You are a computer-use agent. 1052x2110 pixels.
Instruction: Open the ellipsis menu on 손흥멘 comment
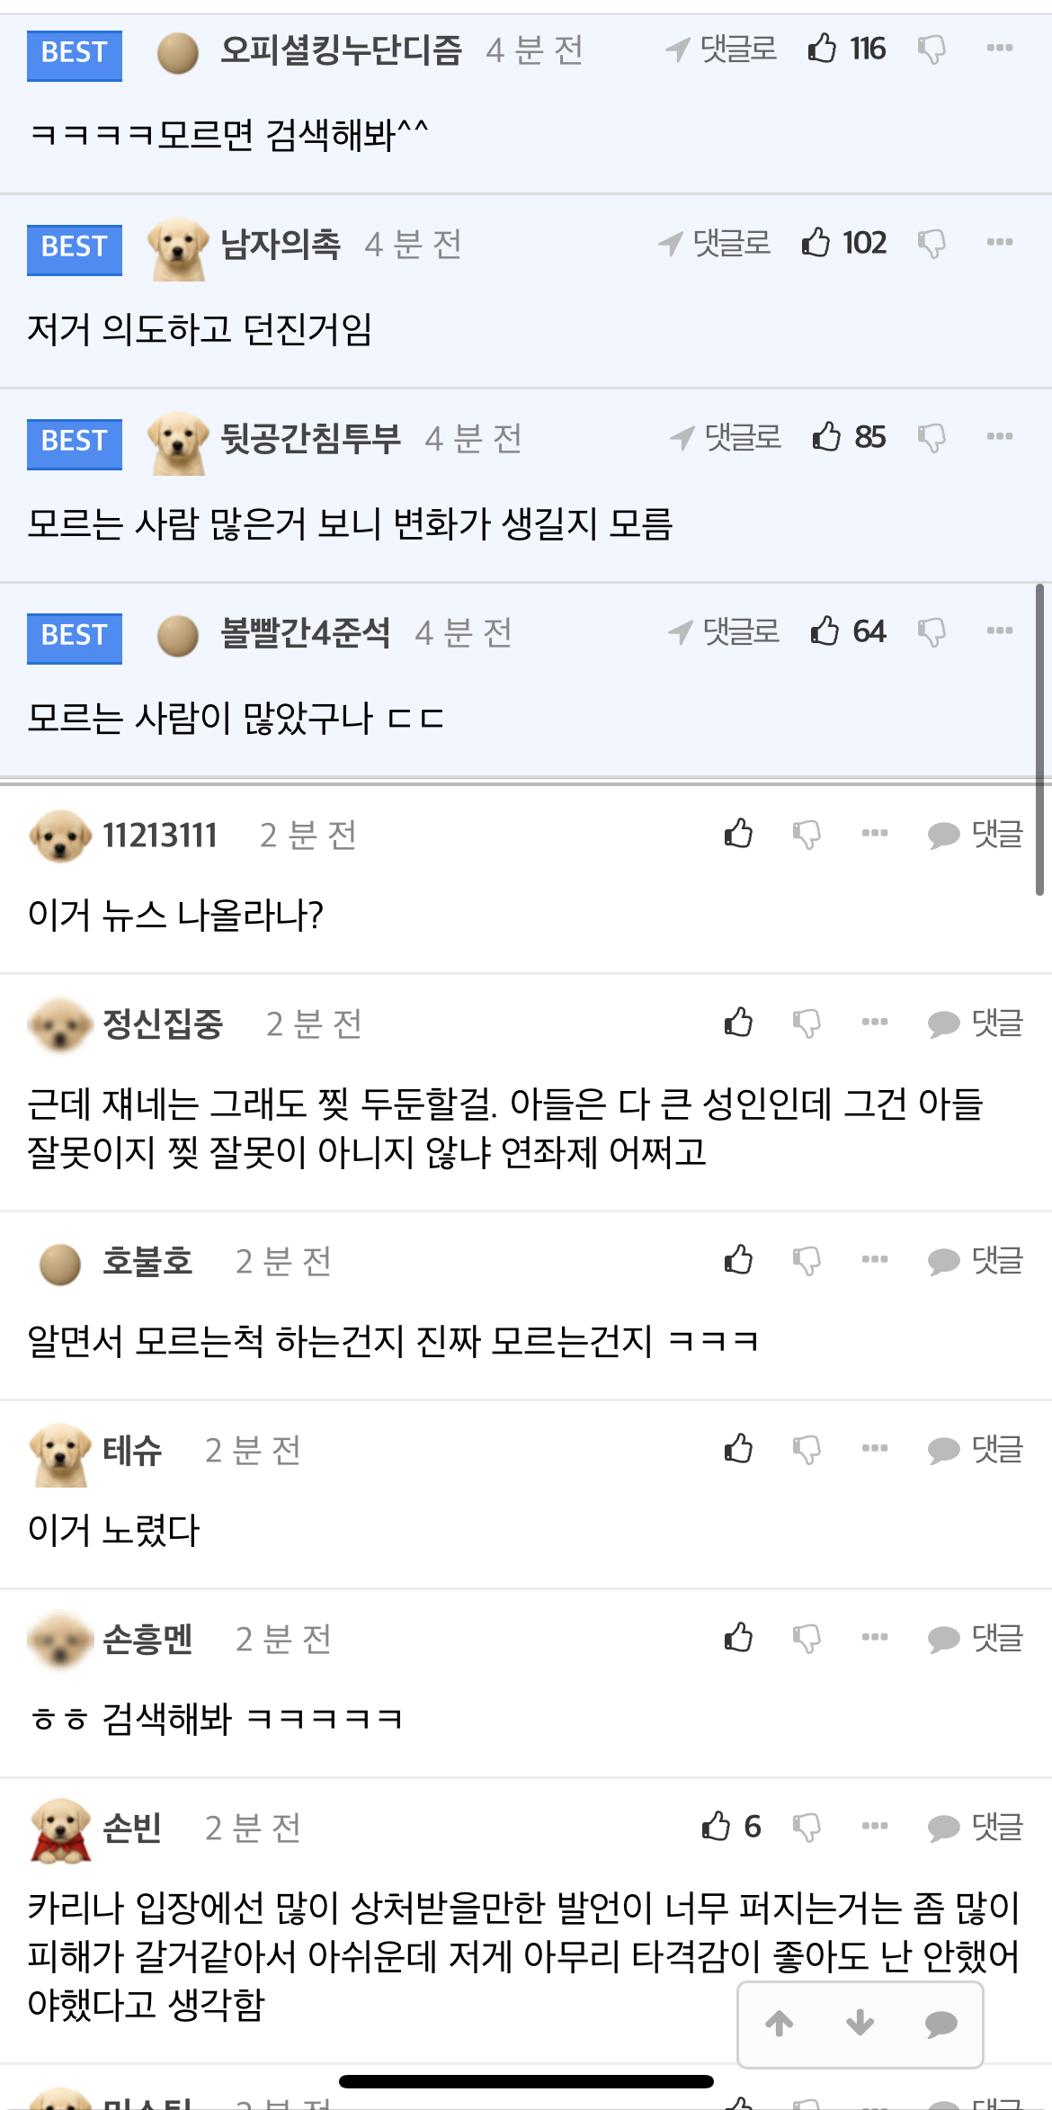[875, 1637]
